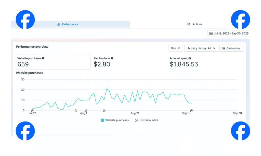
Task: Click the $2.80 per purchase value
Action: coord(102,64)
